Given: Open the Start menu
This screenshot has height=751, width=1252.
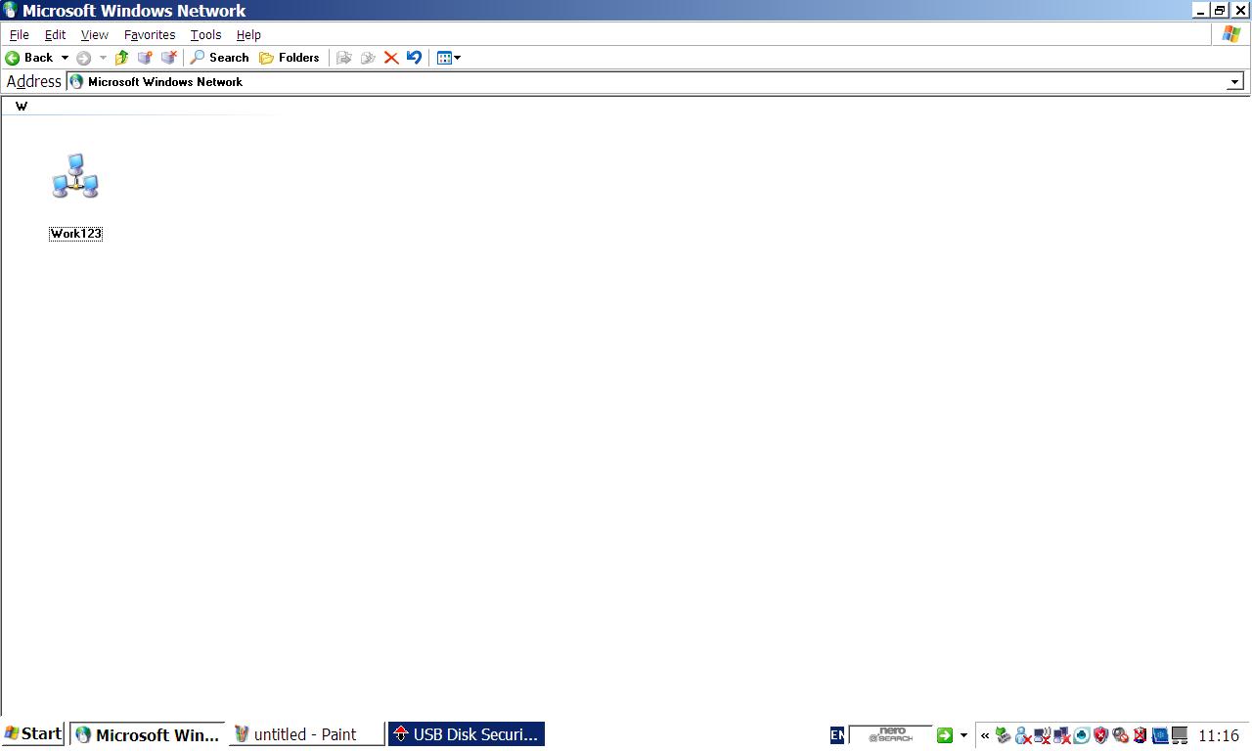Looking at the screenshot, I should click(33, 734).
